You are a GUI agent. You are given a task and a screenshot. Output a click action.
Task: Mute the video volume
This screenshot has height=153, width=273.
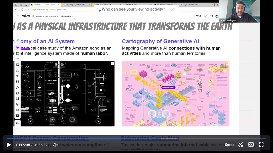click(55, 145)
